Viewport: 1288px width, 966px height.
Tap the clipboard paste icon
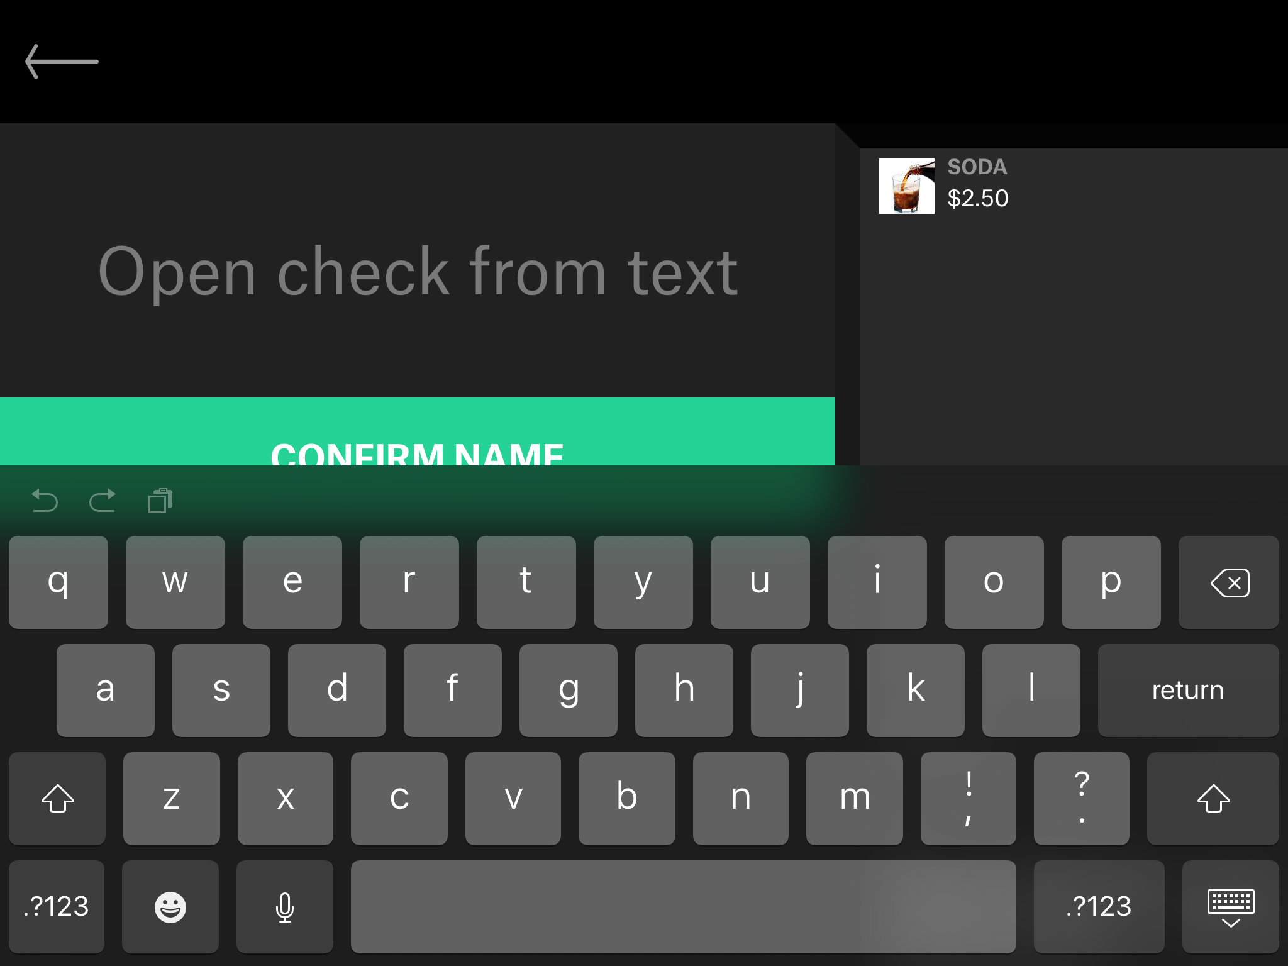160,501
